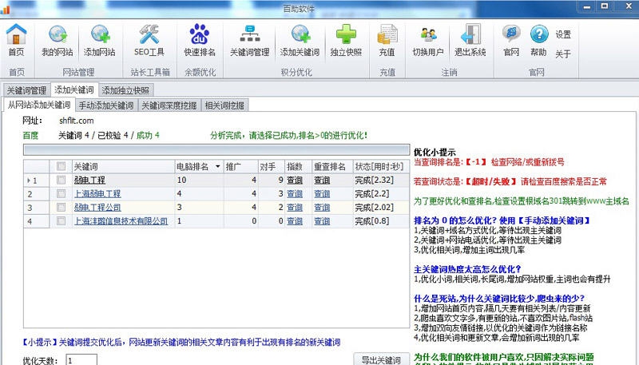Screen dimensions: 639x365
Task: Expand row 1 using its arrow indicator
Action: click(28, 181)
